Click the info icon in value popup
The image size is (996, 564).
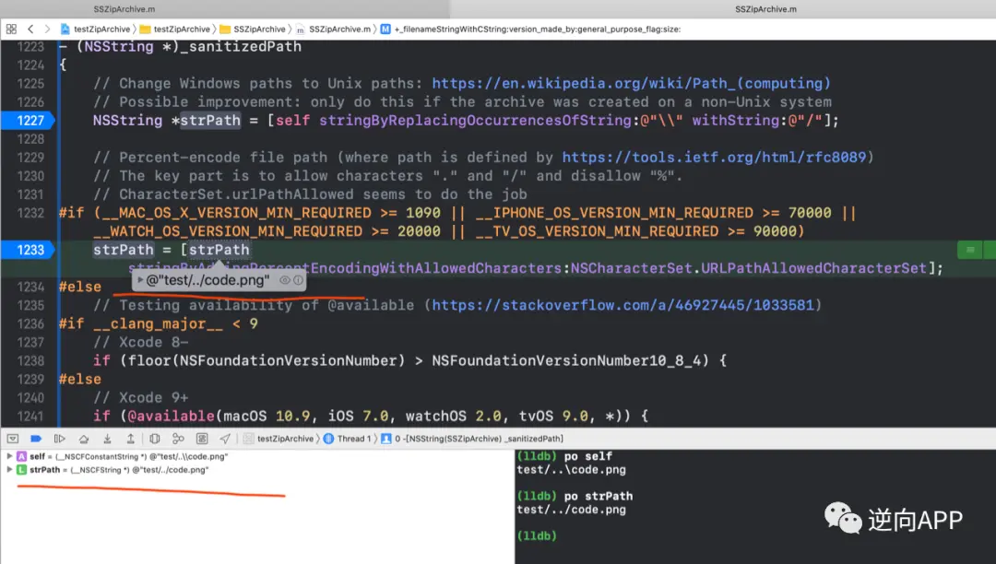click(298, 280)
